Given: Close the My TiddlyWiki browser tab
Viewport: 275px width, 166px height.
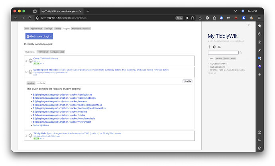Looking at the screenshot, I should [x=81, y=11].
